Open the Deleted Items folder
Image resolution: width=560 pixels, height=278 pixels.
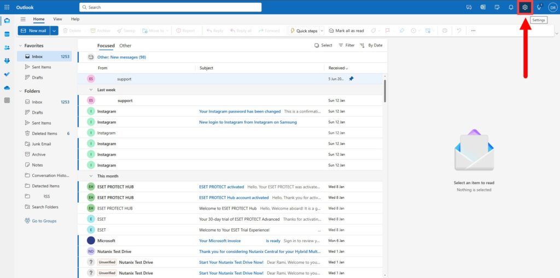(x=44, y=133)
